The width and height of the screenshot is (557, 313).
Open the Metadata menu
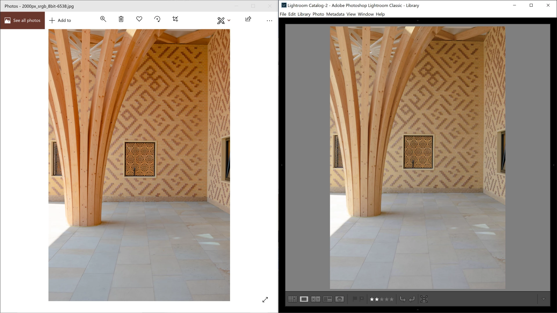335,14
